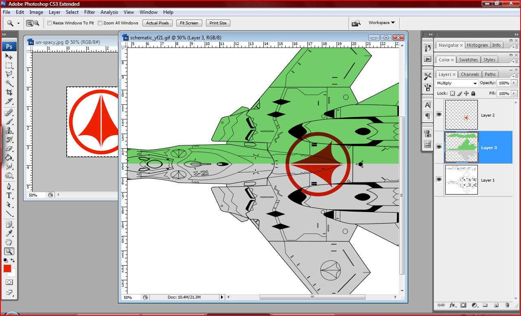Image resolution: width=521 pixels, height=316 pixels.
Task: Enable Resize Windows To Fit checkbox
Action: point(50,23)
